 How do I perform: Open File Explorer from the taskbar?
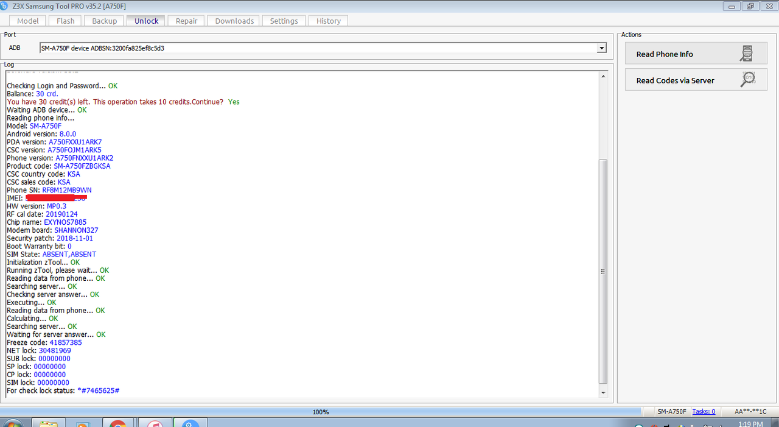coord(49,423)
